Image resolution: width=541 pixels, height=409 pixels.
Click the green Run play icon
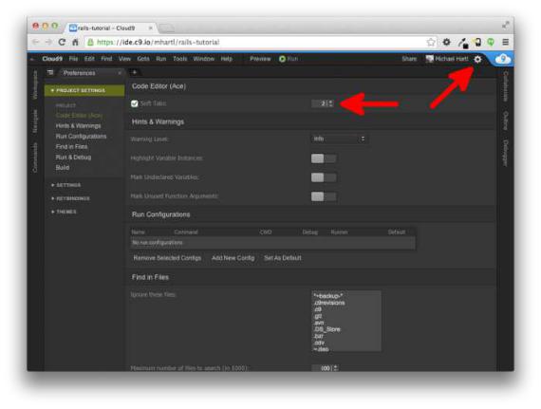click(x=282, y=59)
